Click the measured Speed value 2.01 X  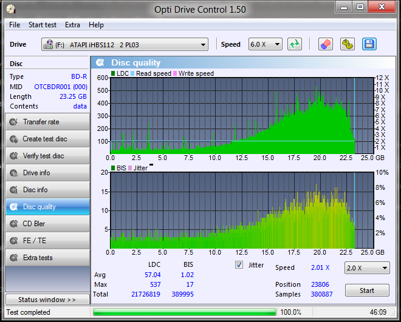pyautogui.click(x=320, y=267)
